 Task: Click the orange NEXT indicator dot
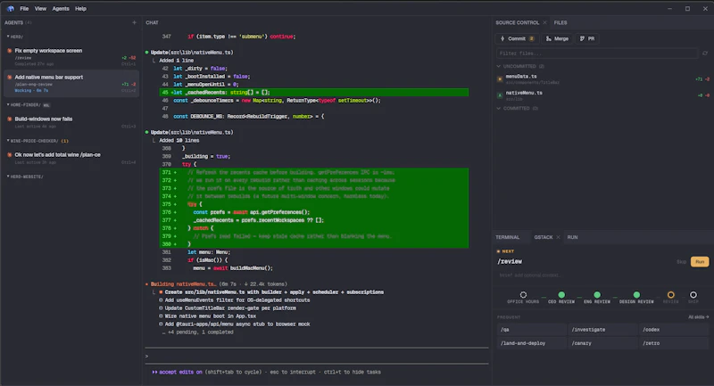[498, 251]
